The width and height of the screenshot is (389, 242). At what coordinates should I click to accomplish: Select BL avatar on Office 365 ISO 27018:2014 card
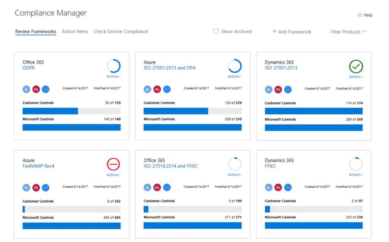click(x=147, y=187)
